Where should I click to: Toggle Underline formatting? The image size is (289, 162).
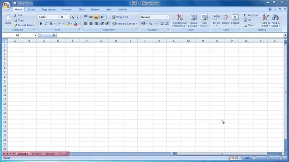51,24
